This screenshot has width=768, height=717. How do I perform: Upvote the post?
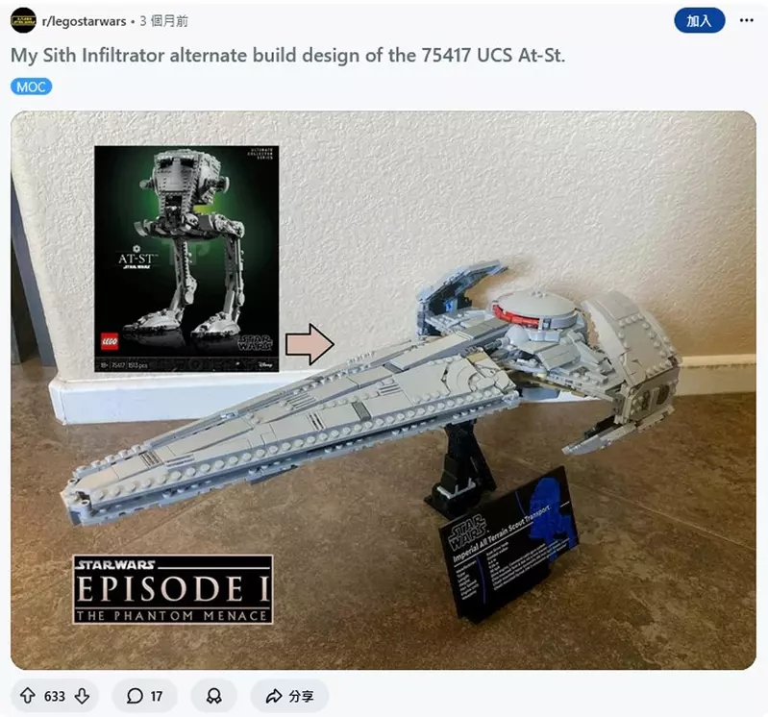(28, 696)
